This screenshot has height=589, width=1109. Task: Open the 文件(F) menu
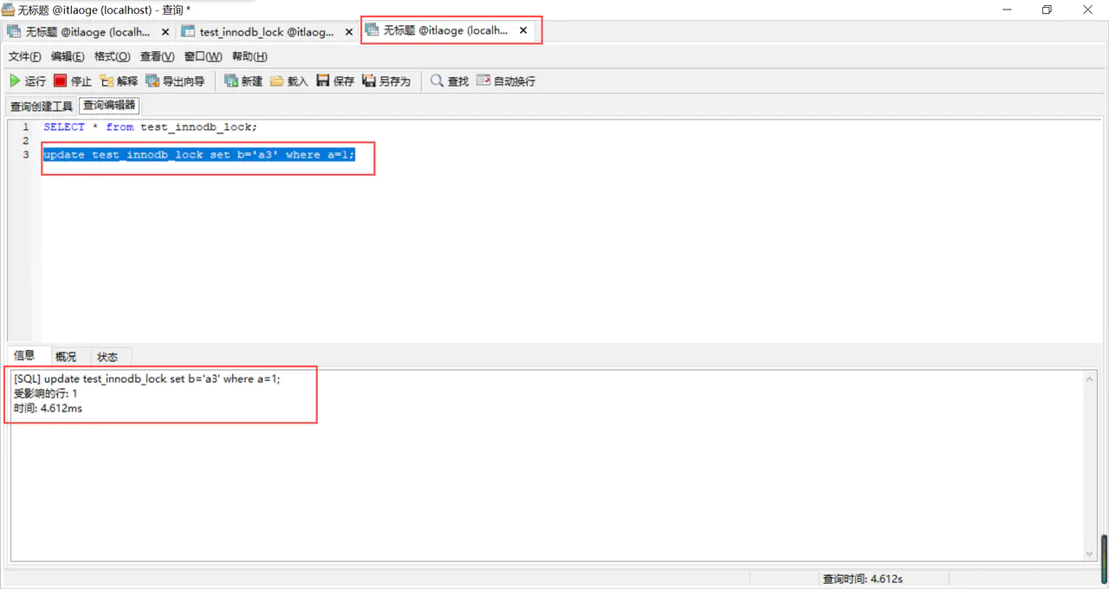[24, 56]
